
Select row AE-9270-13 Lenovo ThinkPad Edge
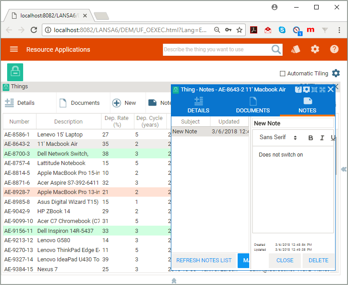[87, 250]
